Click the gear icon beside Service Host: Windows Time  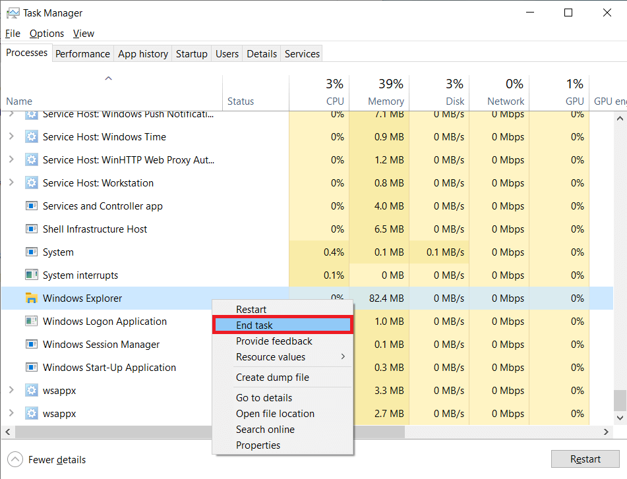[31, 136]
